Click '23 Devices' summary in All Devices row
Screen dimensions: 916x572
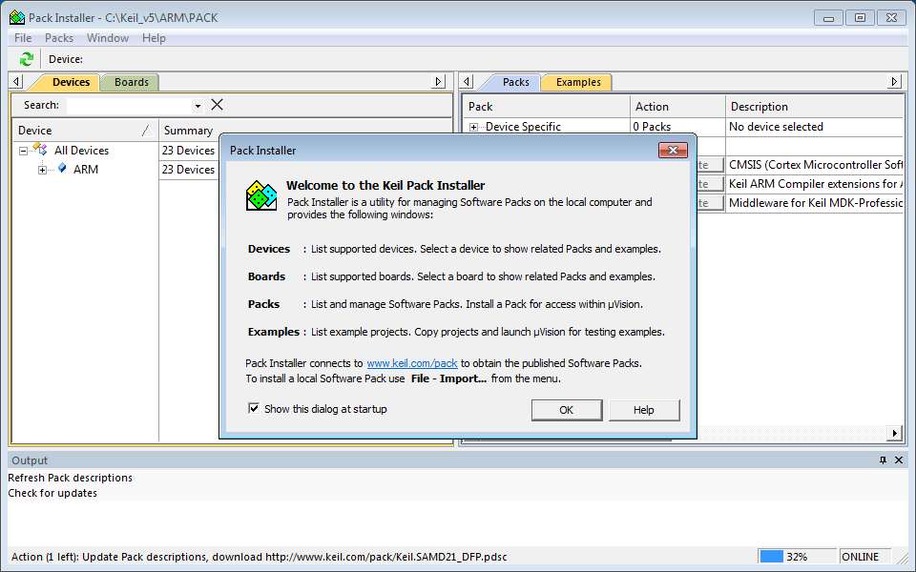(x=188, y=150)
